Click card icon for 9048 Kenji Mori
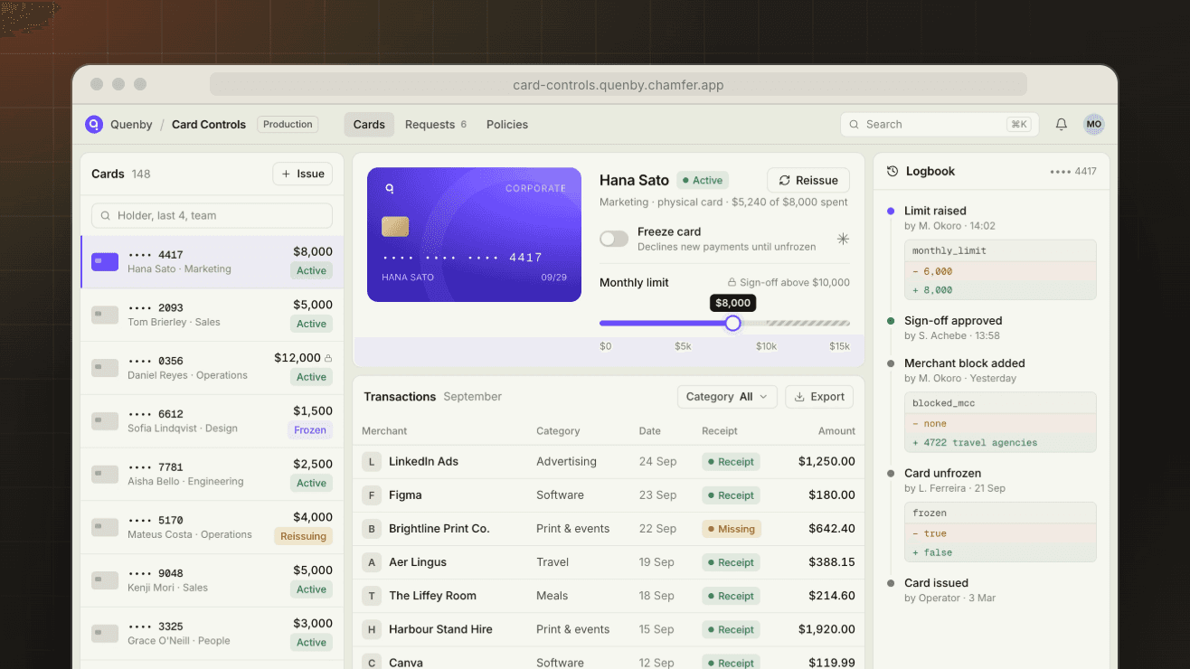Screen dimensions: 1190x669 click(x=105, y=580)
